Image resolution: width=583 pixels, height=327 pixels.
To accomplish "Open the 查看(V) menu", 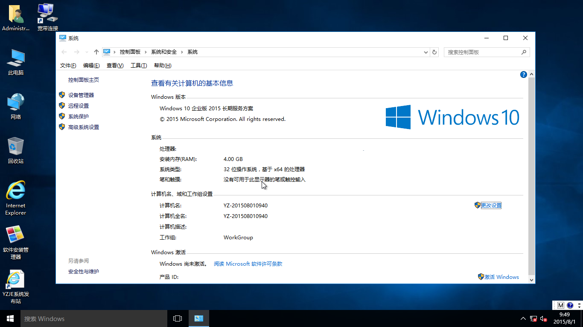I will click(115, 66).
